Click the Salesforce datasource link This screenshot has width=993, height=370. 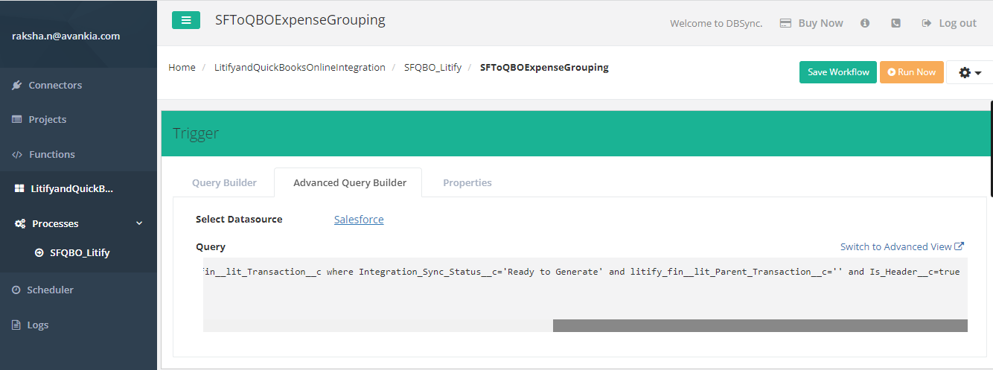tap(359, 220)
